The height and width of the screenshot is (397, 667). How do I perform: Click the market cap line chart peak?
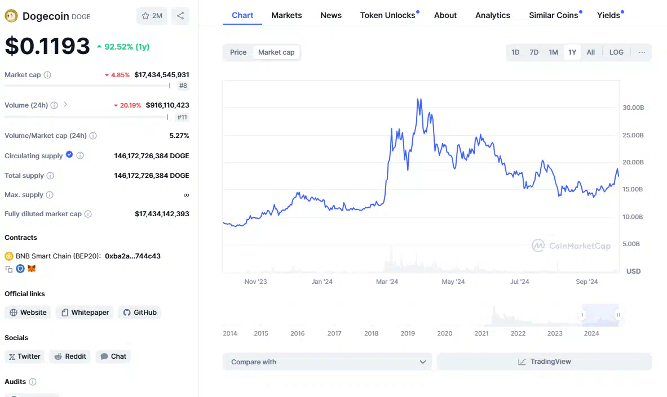[419, 100]
